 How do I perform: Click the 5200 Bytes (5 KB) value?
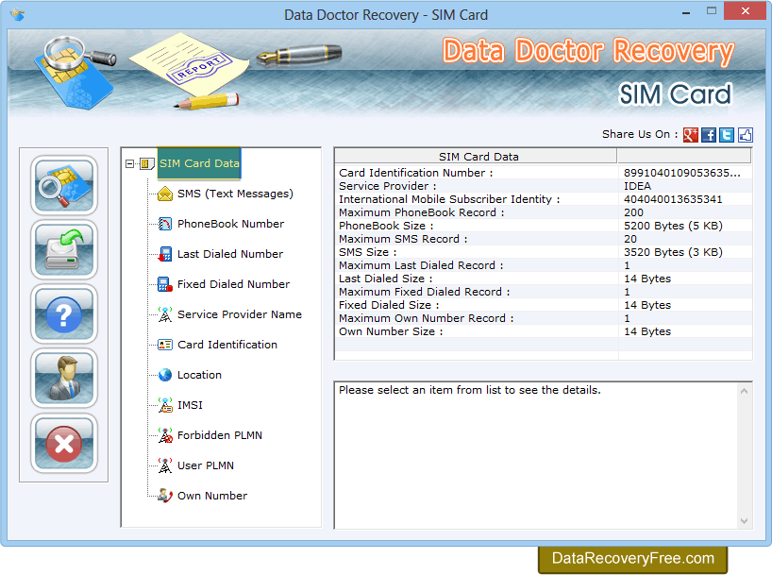673,226
